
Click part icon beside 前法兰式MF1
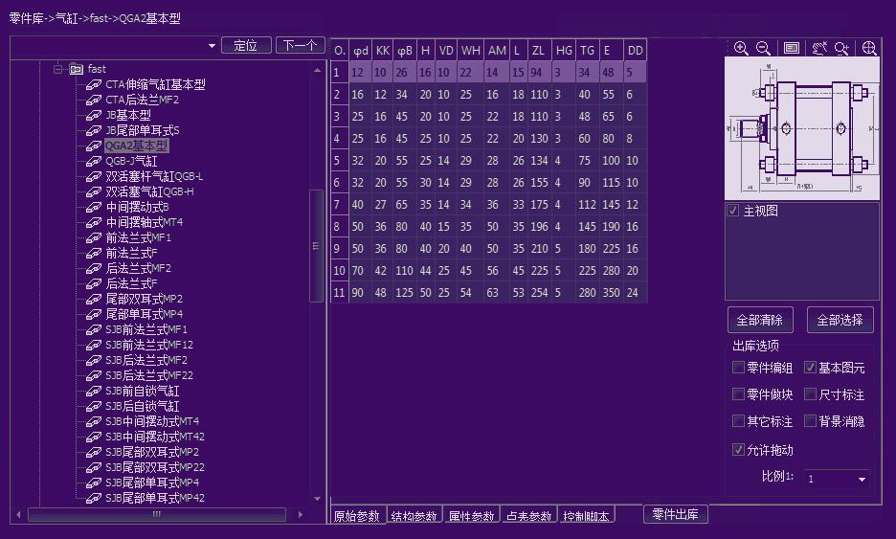[94, 237]
